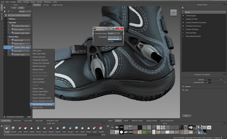Enable the Adaption checkbox
Screen dimensions: 227x139
point(183,86)
